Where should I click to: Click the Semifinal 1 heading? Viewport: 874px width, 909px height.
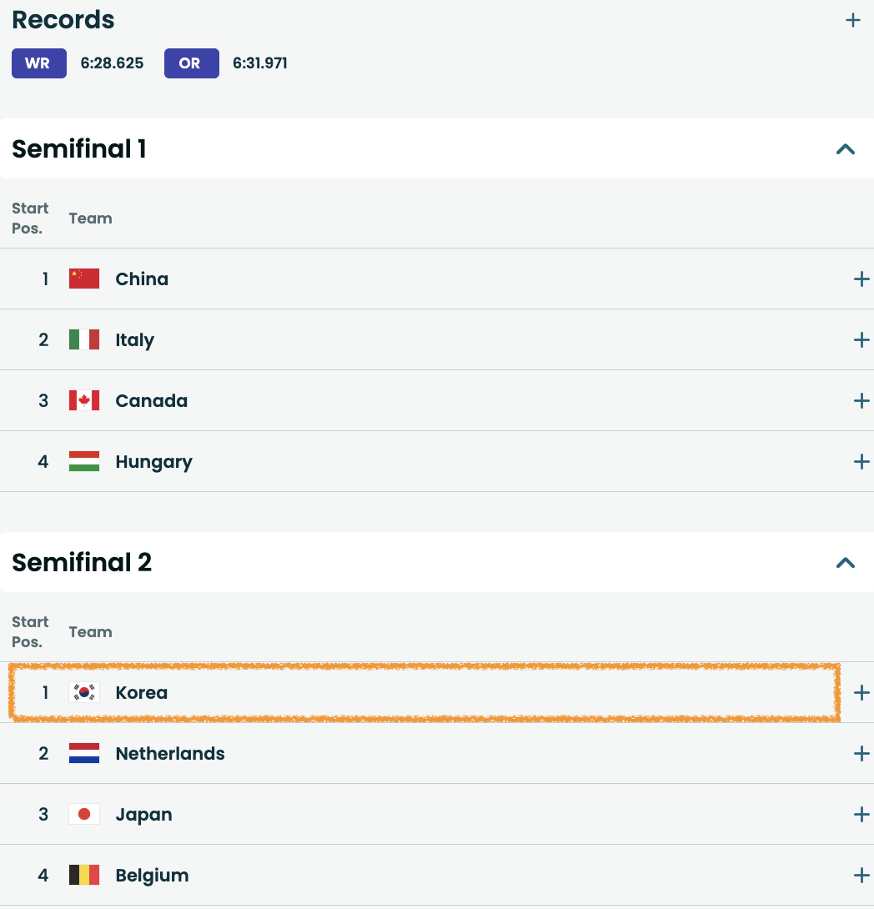[x=79, y=149]
